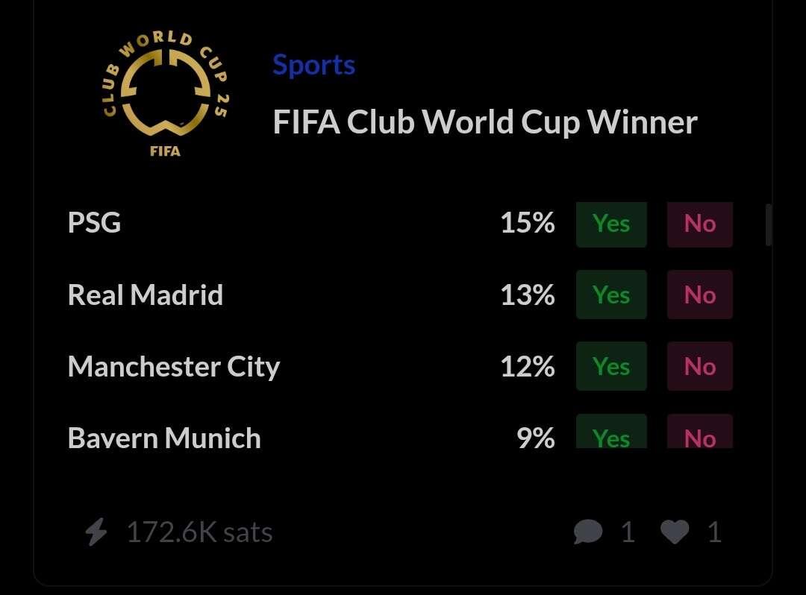Click the PSG outcome name
The width and height of the screenshot is (806, 595).
95,223
